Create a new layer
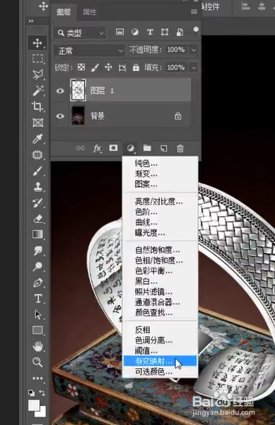This screenshot has height=425, width=275. (x=163, y=148)
